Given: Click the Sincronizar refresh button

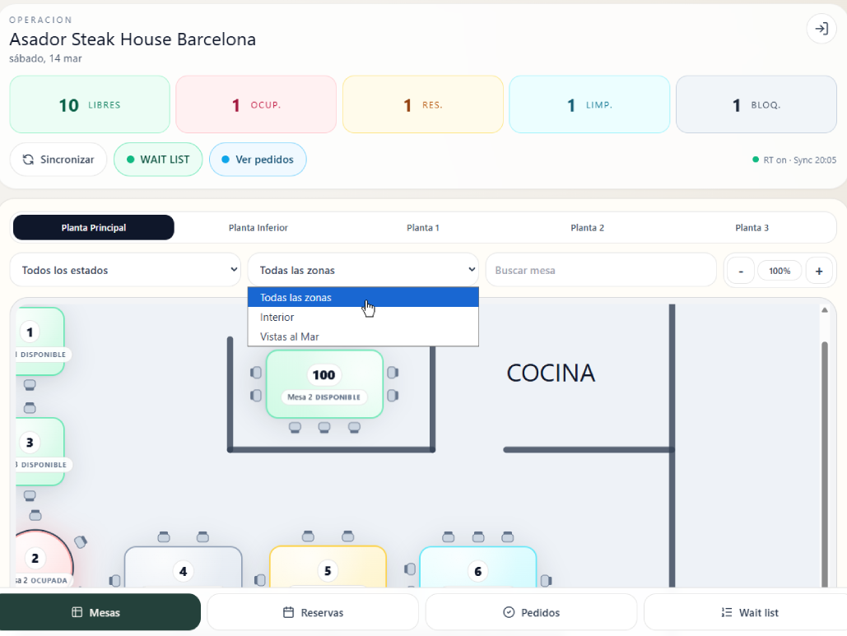Looking at the screenshot, I should point(58,160).
